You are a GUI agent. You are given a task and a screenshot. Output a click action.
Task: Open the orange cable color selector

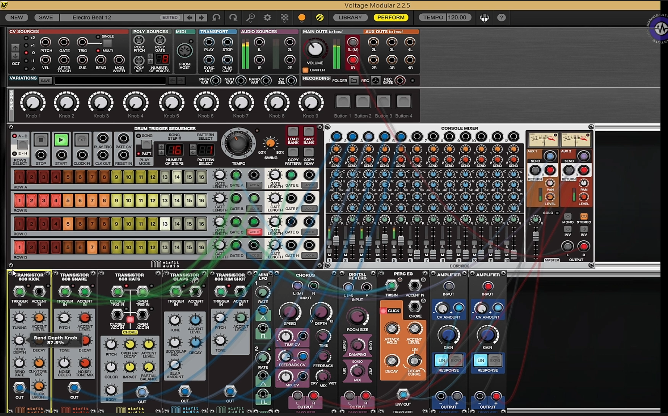point(301,17)
